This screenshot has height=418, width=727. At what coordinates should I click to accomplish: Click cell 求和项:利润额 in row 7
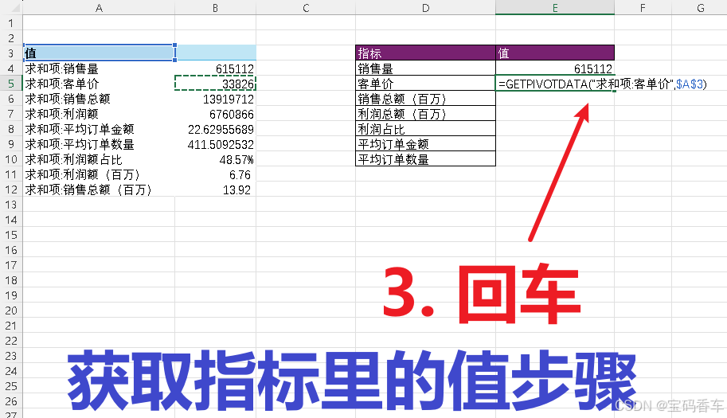point(99,114)
